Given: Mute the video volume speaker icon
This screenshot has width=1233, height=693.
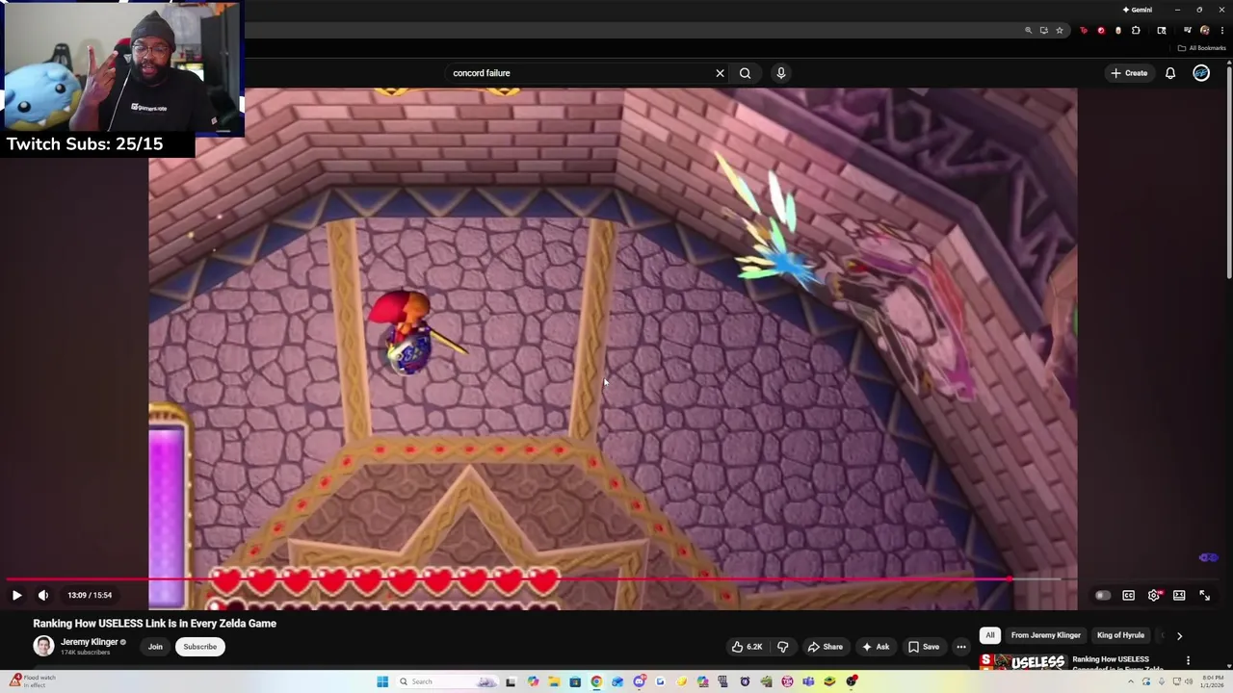Looking at the screenshot, I should pyautogui.click(x=42, y=595).
